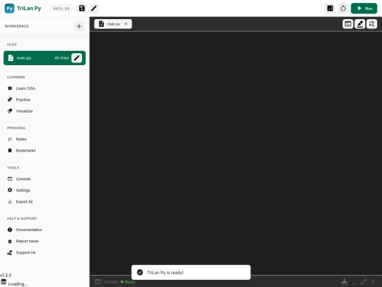
Task: Click the v1.2.0 version text
Action: [x=6, y=275]
